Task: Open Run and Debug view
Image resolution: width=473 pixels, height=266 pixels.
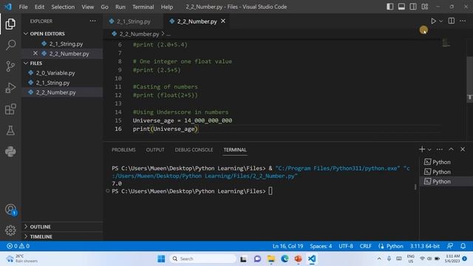Action: [x=10, y=88]
